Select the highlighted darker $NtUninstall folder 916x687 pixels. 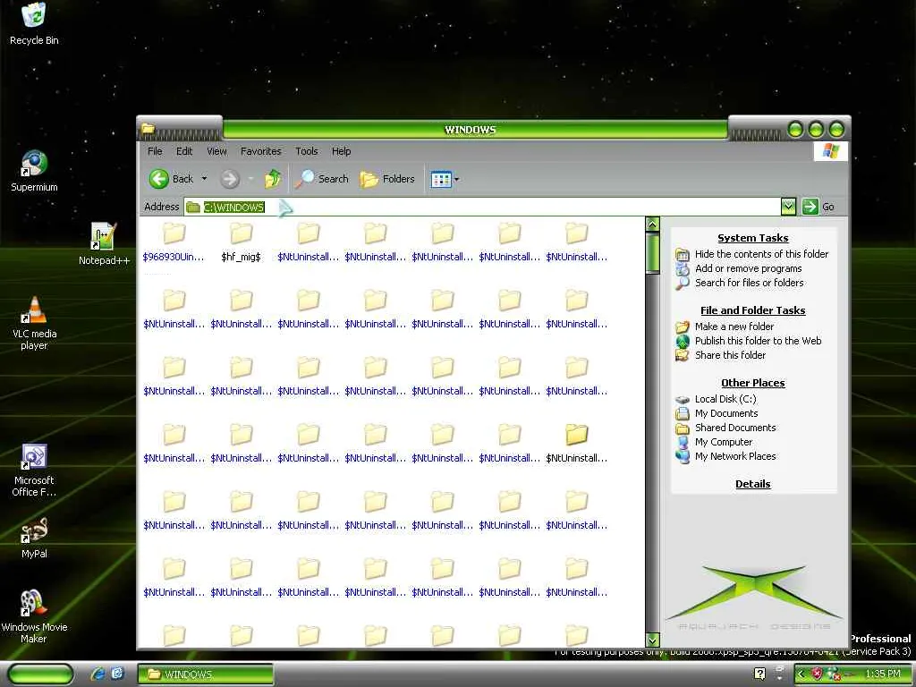coord(576,444)
